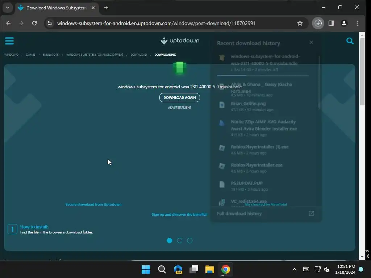The image size is (371, 278).
Task: Select third carousel dot
Action: click(190, 240)
